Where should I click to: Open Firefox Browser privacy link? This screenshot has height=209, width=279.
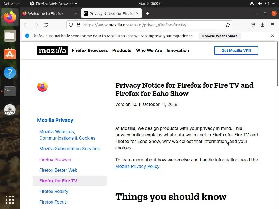55,159
